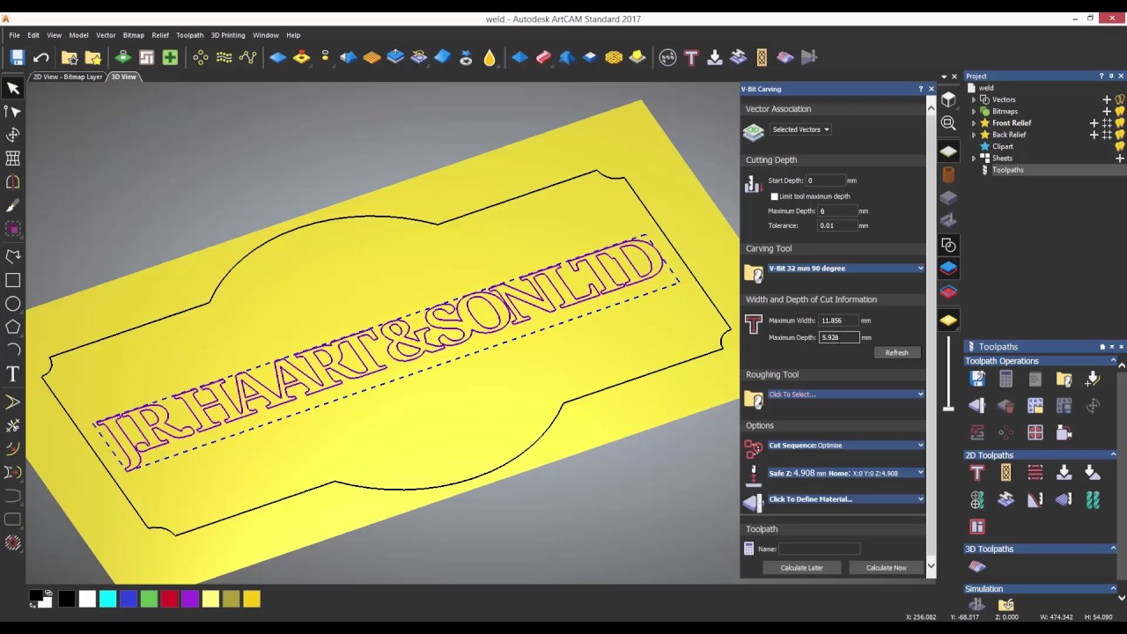
Task: Click the paintbrush tool in the left toolbar
Action: pyautogui.click(x=13, y=205)
